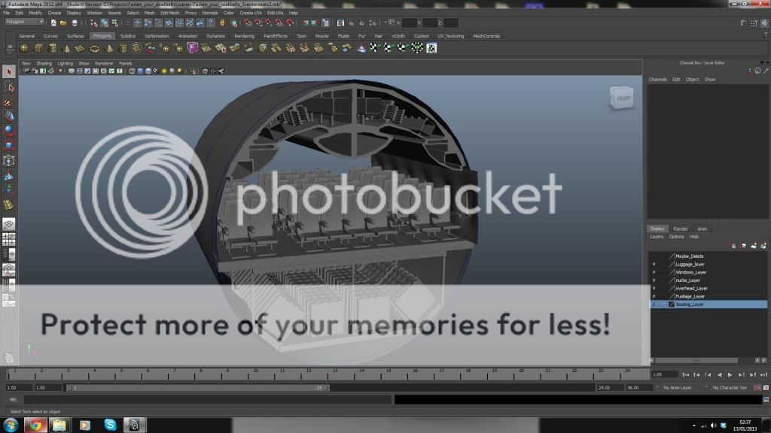The height and width of the screenshot is (433, 771).
Task: Open the Edit Mesh menu
Action: coord(169,13)
